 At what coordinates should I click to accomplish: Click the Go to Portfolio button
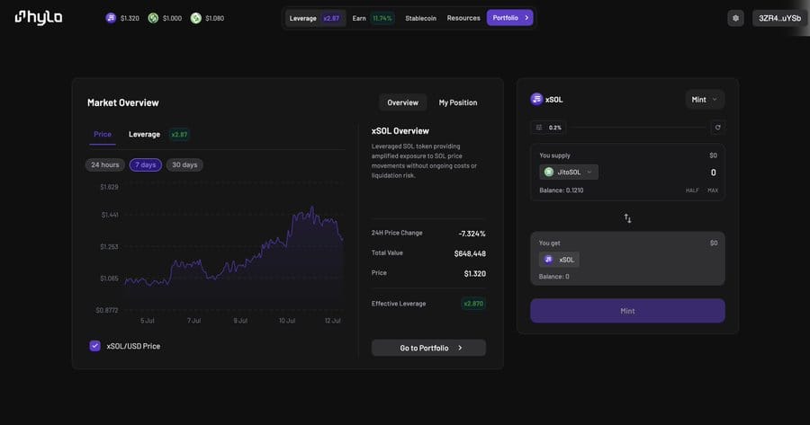[x=428, y=348]
